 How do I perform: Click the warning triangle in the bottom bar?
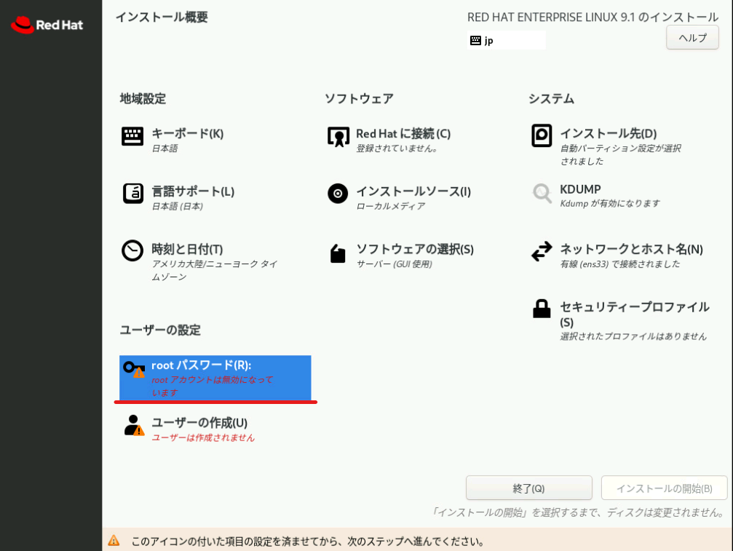(x=114, y=541)
